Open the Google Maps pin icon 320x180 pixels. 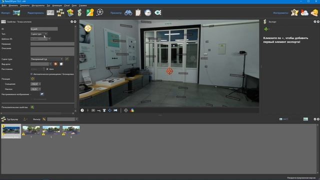click(90, 12)
